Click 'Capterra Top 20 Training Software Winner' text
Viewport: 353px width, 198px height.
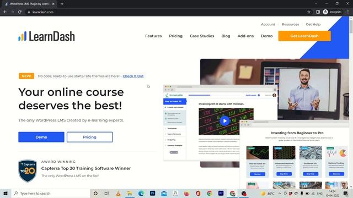pyautogui.click(x=86, y=168)
